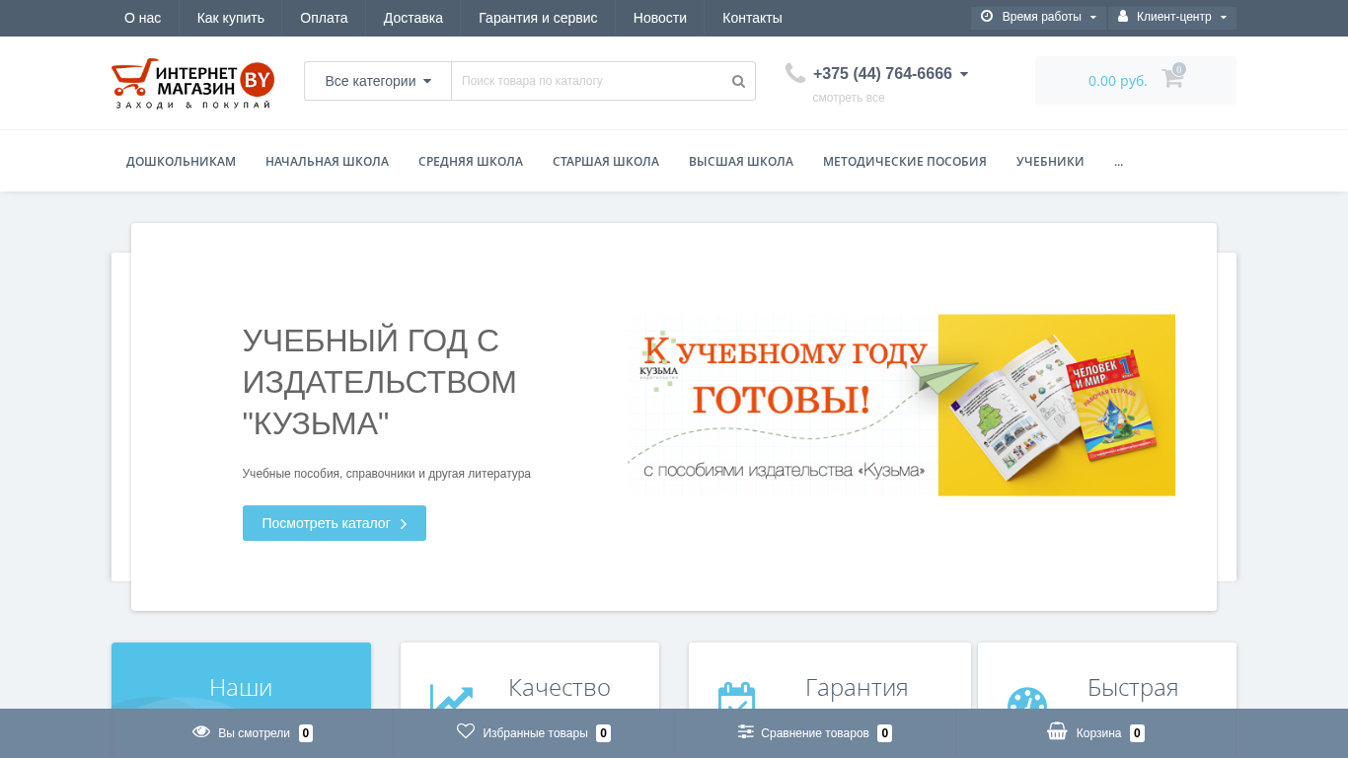The image size is (1348, 758).
Task: Click the catalog search input field
Action: [587, 81]
